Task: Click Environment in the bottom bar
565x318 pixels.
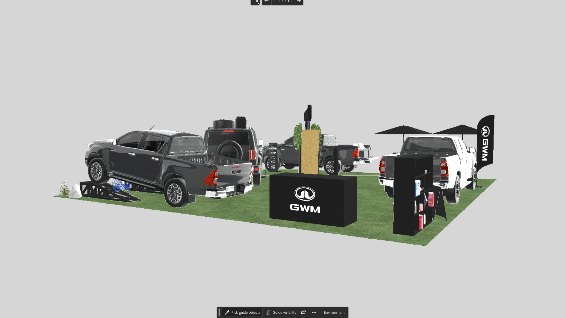Action: pyautogui.click(x=334, y=312)
